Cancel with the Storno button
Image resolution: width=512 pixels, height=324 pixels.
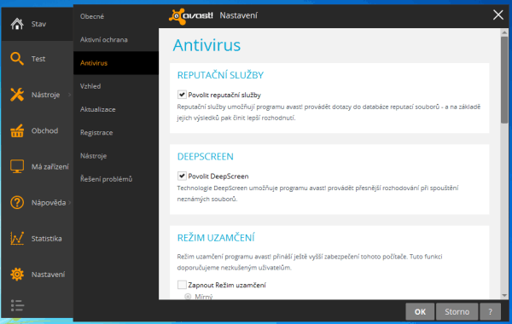pos(457,311)
